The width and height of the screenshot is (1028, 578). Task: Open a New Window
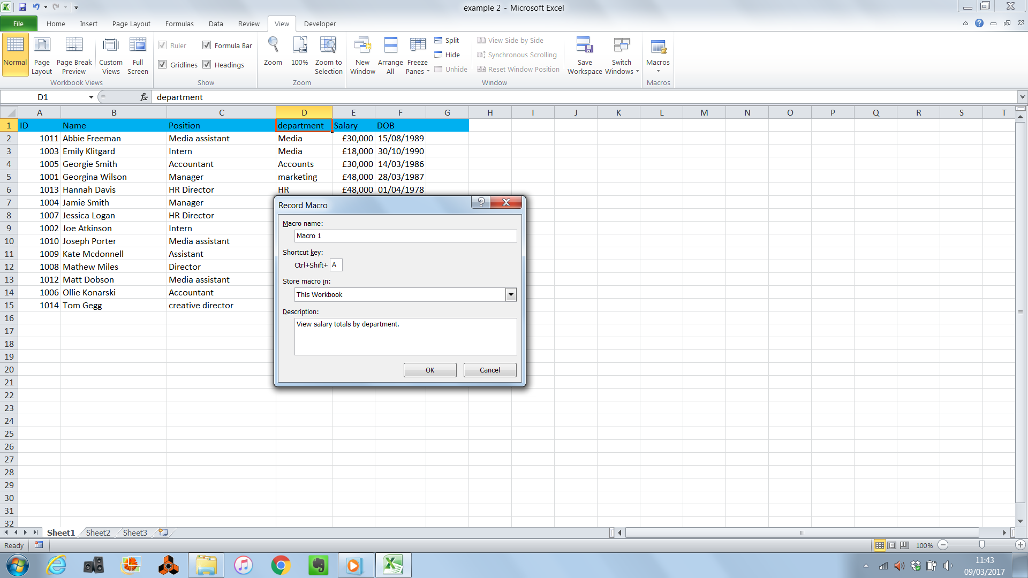point(362,56)
